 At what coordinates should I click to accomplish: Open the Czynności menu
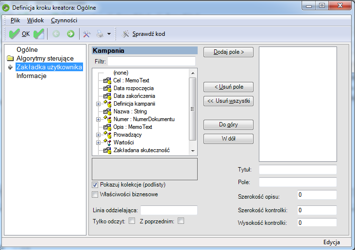[64, 20]
